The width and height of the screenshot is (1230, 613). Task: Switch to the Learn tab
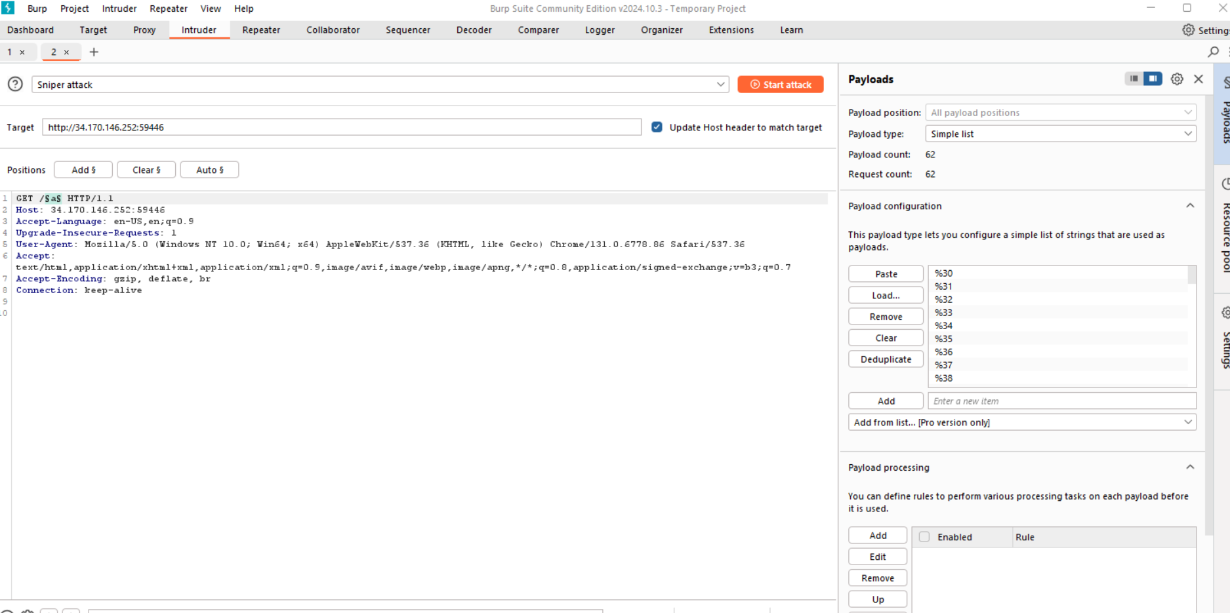792,30
